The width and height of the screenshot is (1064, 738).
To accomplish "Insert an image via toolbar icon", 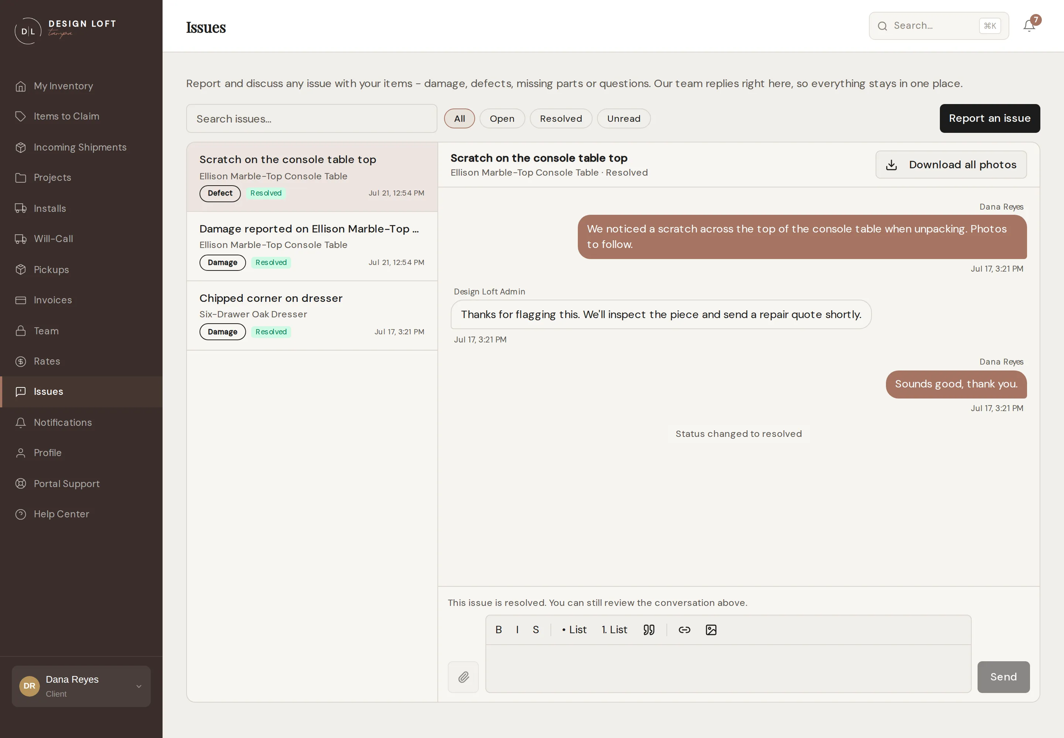I will [x=711, y=630].
